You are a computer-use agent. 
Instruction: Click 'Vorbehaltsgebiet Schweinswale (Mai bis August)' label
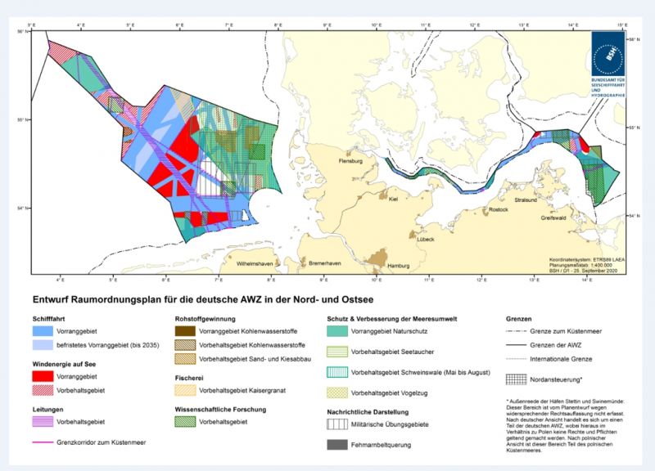[421, 372]
